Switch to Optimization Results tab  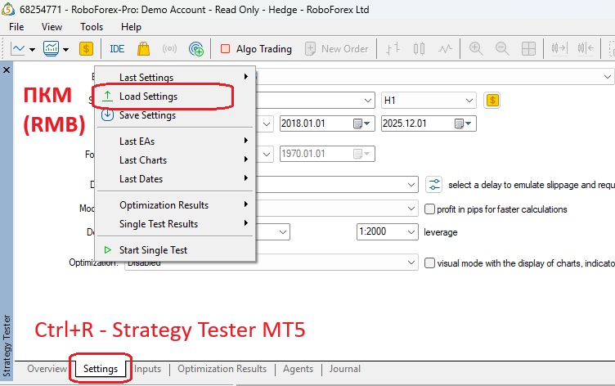(222, 369)
